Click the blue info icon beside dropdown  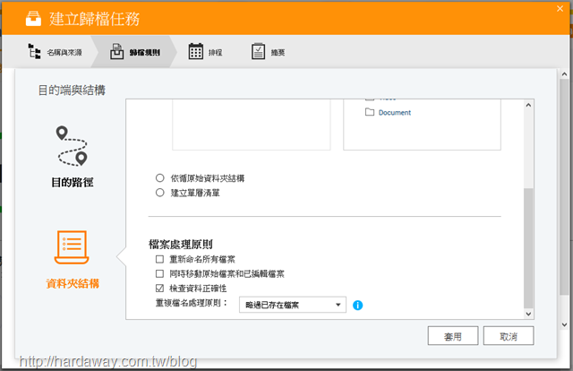[x=358, y=306]
